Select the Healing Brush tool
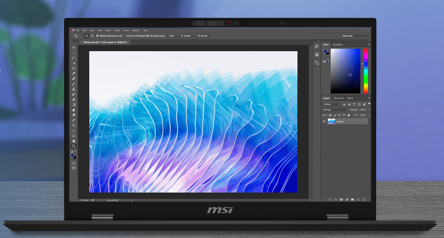This screenshot has width=444, height=238. pos(74,79)
